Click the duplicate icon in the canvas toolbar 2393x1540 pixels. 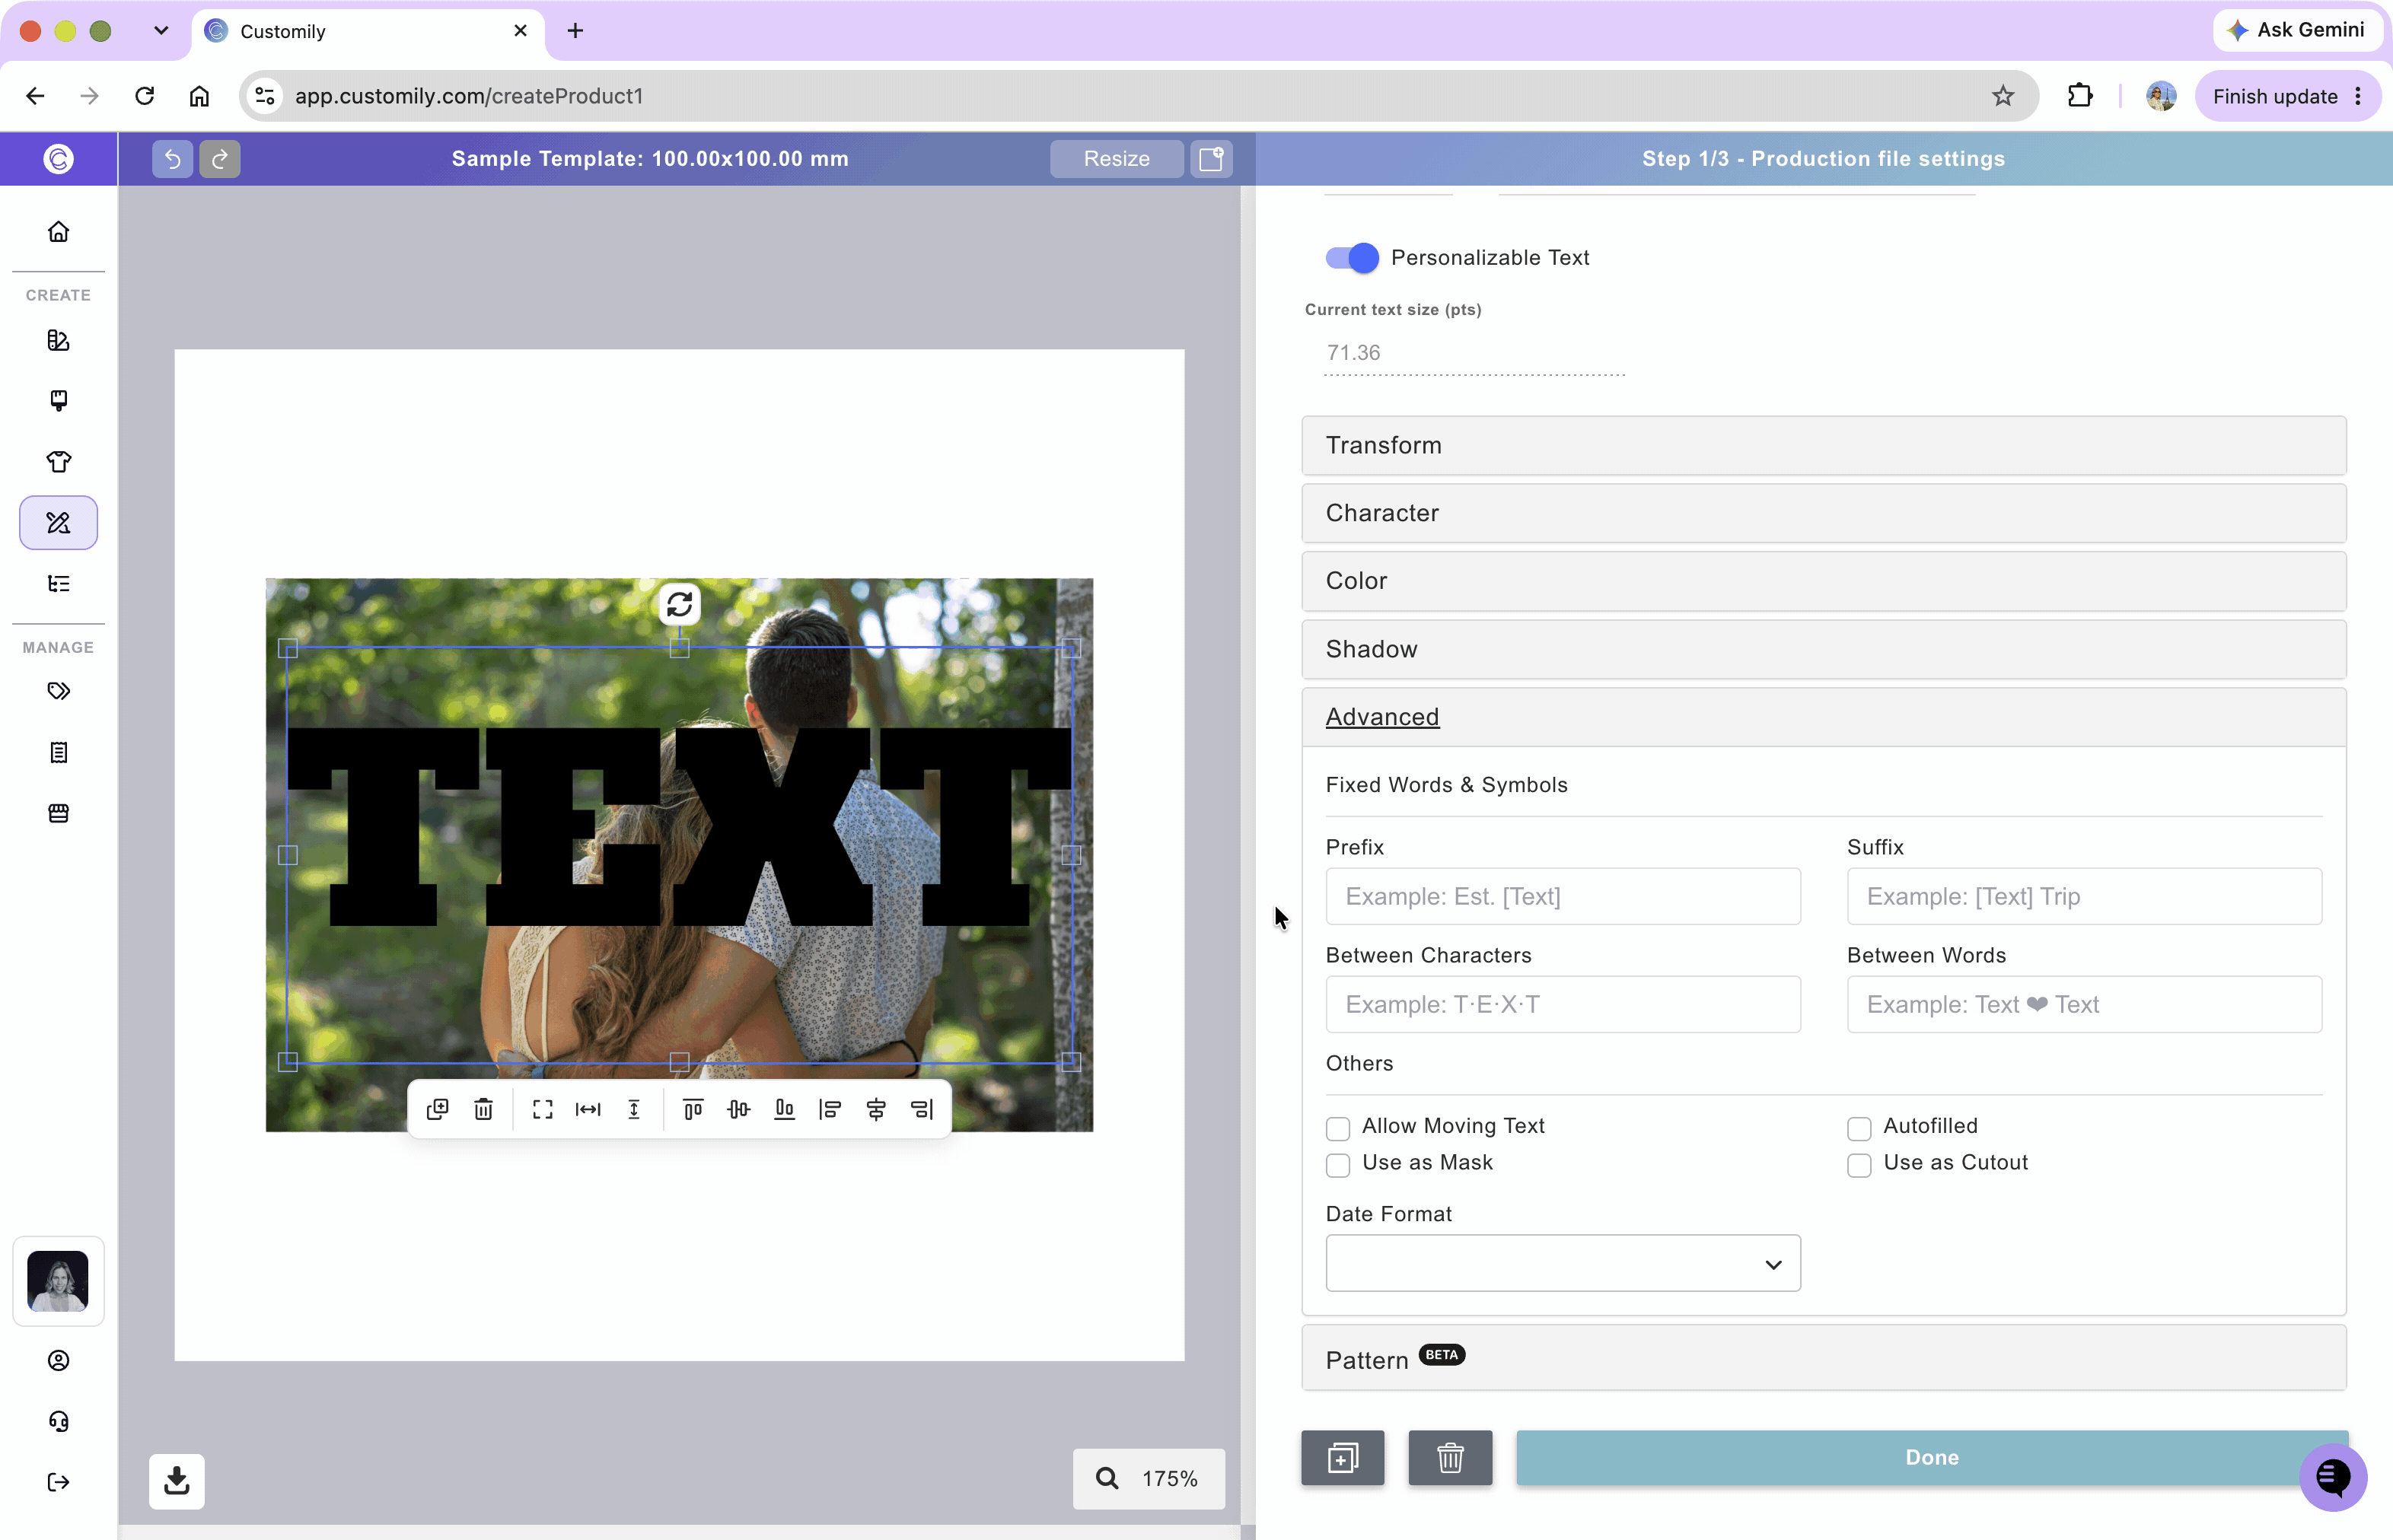point(437,1109)
